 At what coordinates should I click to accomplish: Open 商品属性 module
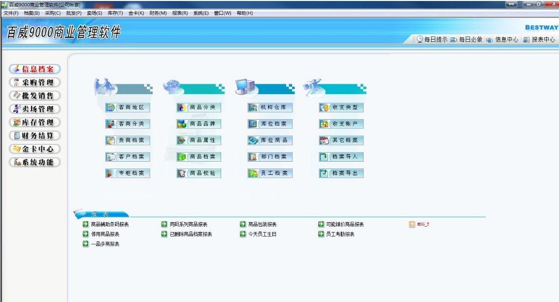click(199, 140)
